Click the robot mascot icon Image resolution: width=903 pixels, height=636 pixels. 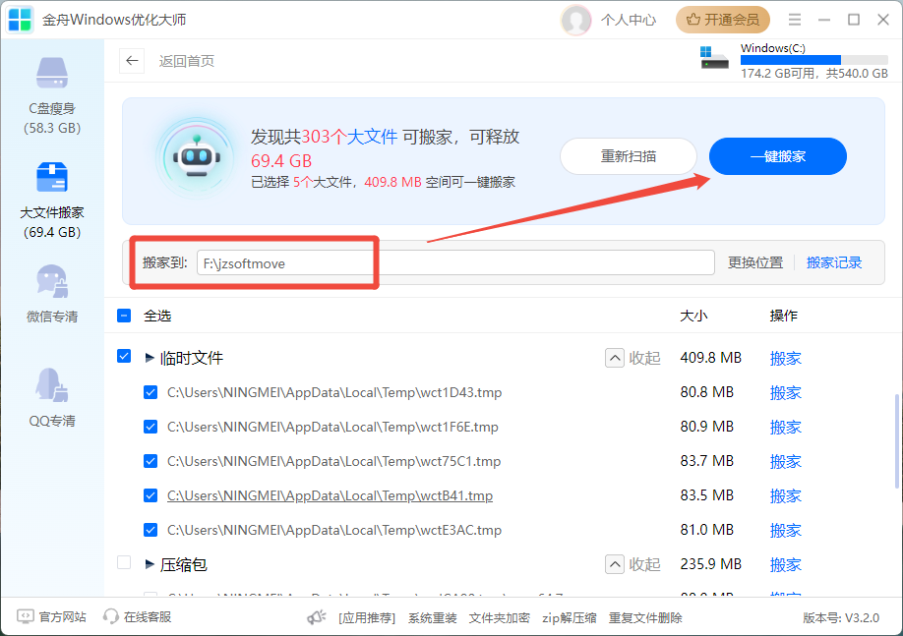point(197,157)
